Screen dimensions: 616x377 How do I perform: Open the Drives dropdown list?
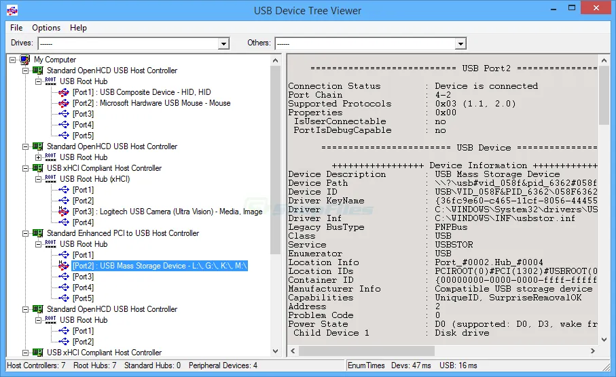coord(223,43)
